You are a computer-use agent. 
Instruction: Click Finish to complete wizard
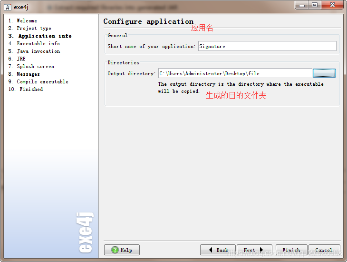coord(291,250)
